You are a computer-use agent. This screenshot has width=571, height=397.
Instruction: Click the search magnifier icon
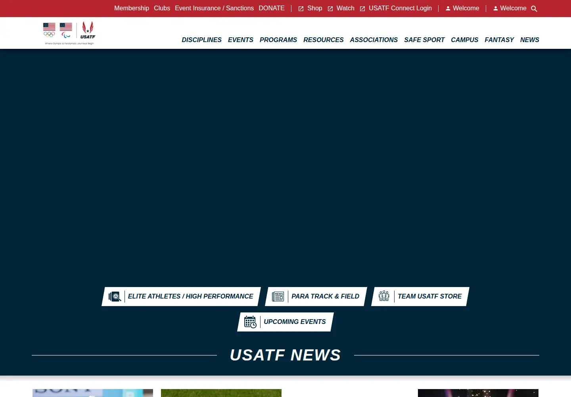(534, 9)
